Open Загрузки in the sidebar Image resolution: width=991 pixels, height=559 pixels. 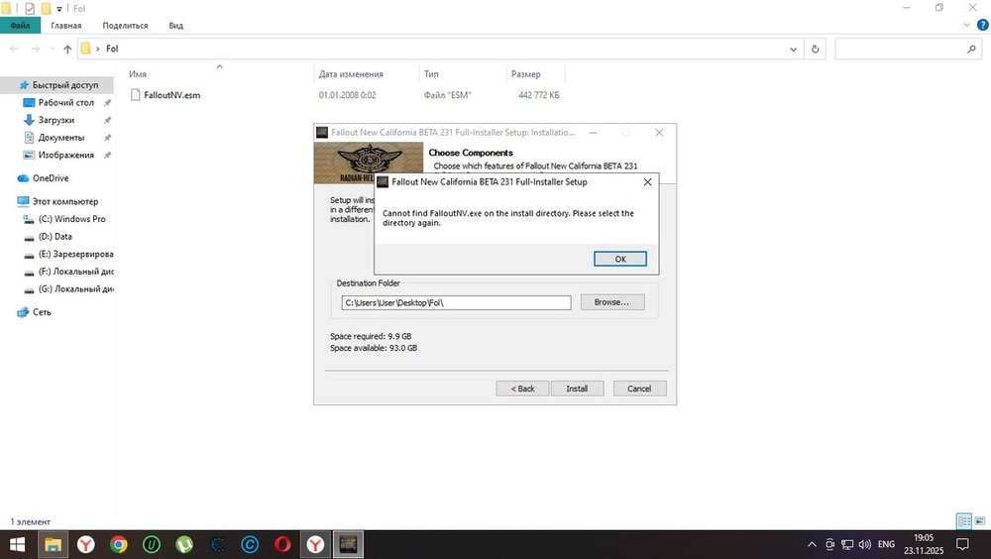pyautogui.click(x=56, y=120)
